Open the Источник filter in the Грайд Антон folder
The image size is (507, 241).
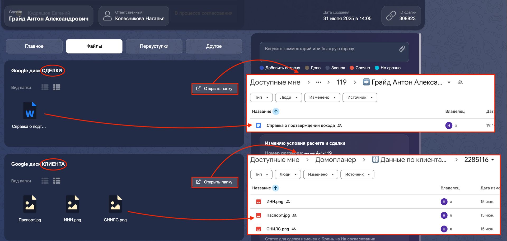click(x=360, y=97)
